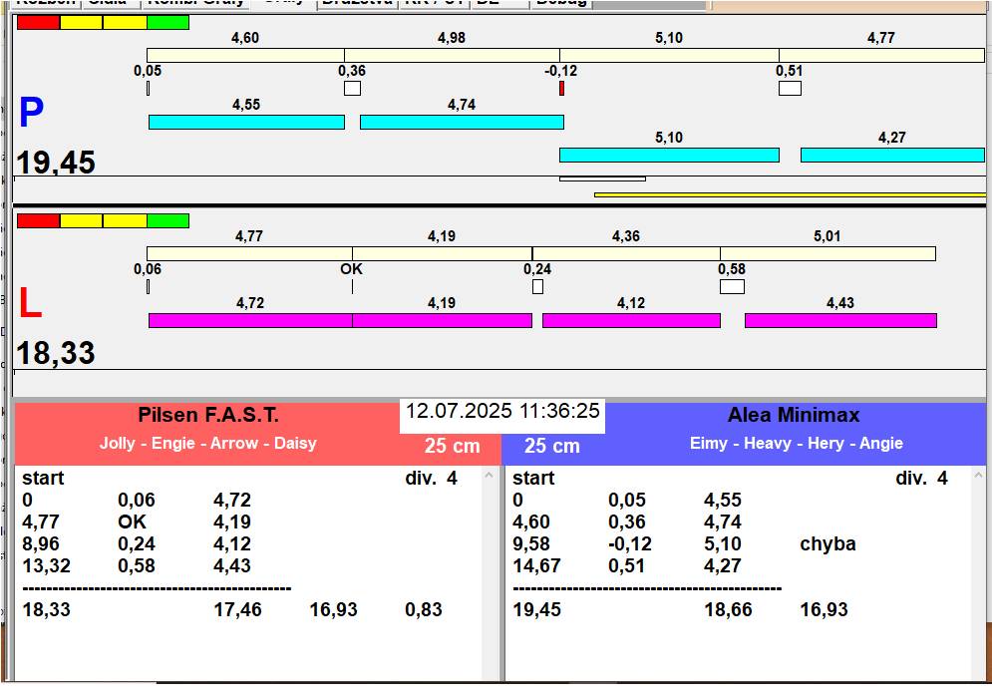This screenshot has width=992, height=699.
Task: Click the yellow light beside red in lane P
Action: tap(81, 23)
